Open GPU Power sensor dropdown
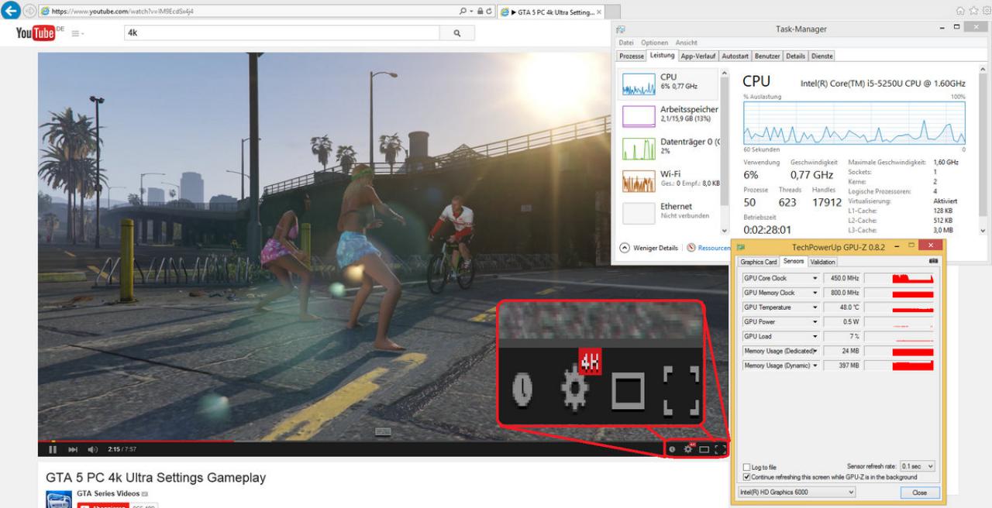 [815, 322]
